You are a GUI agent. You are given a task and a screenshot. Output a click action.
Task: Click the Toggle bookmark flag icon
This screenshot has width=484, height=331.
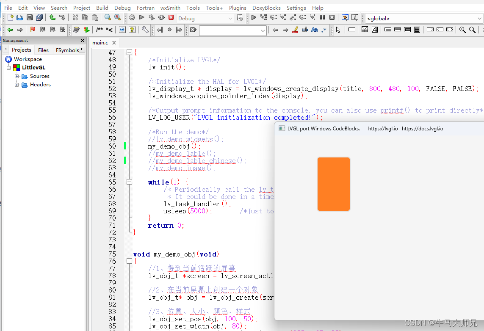[x=33, y=30]
